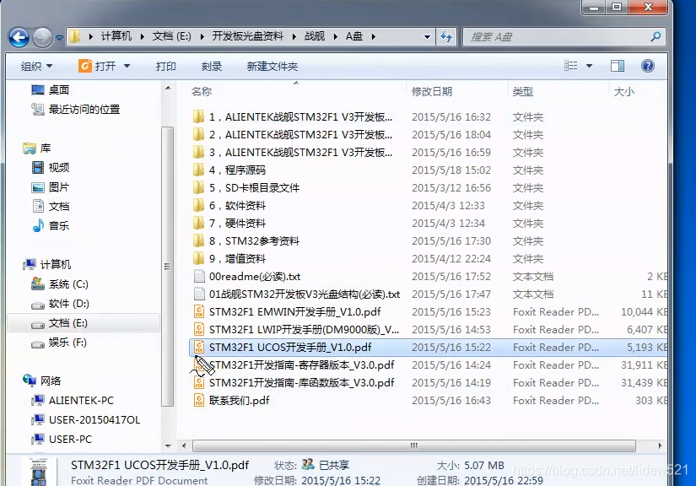
Task: Click 打印 in the toolbar
Action: tap(166, 66)
